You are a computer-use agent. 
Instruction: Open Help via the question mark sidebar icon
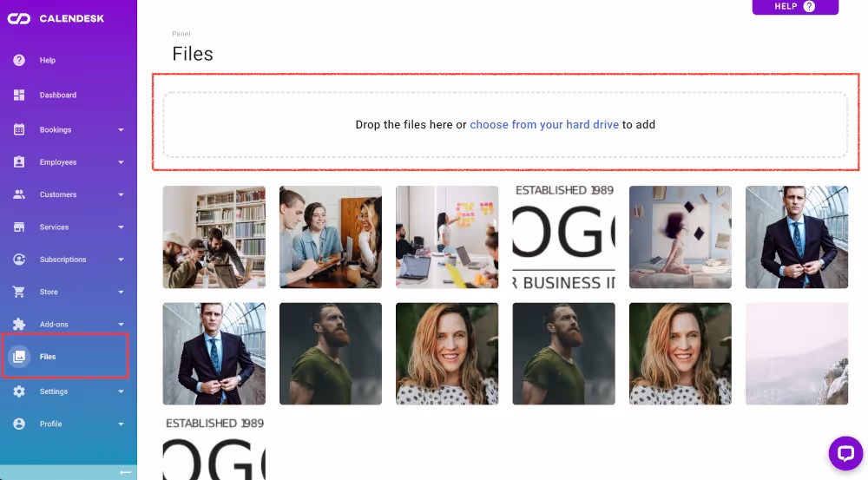point(19,60)
